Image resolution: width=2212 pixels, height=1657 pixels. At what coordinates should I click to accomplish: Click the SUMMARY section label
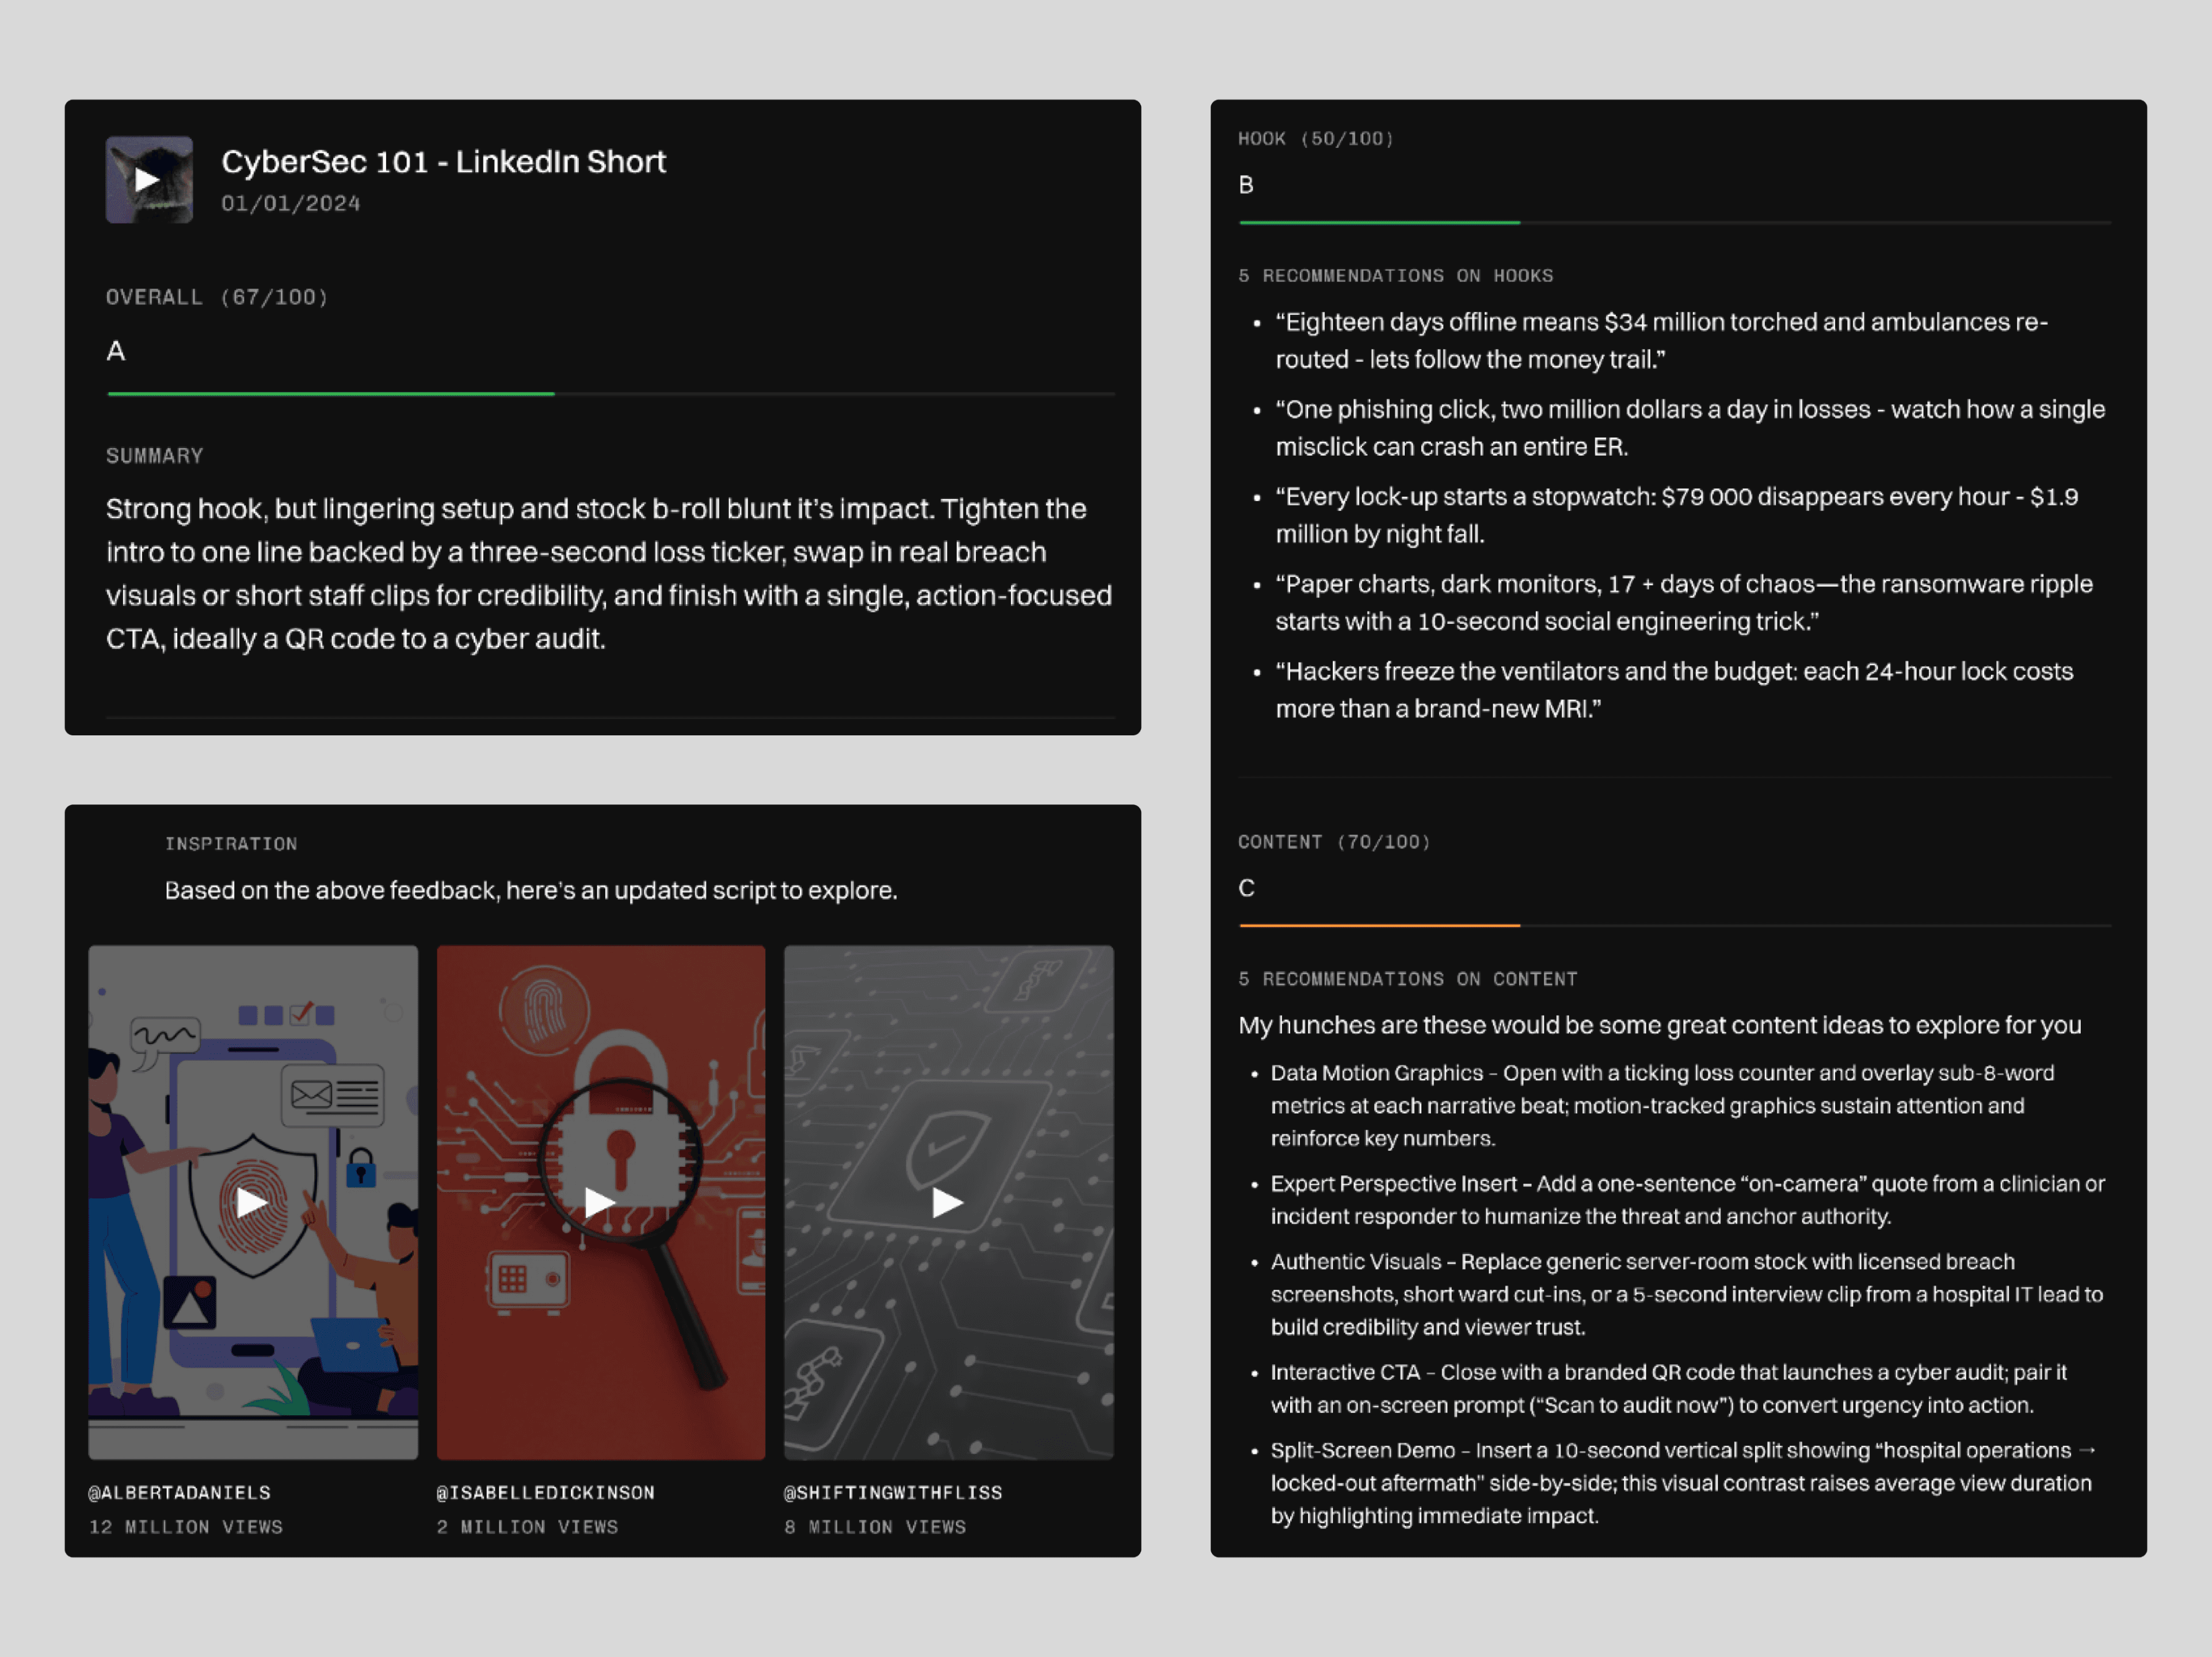pos(154,456)
